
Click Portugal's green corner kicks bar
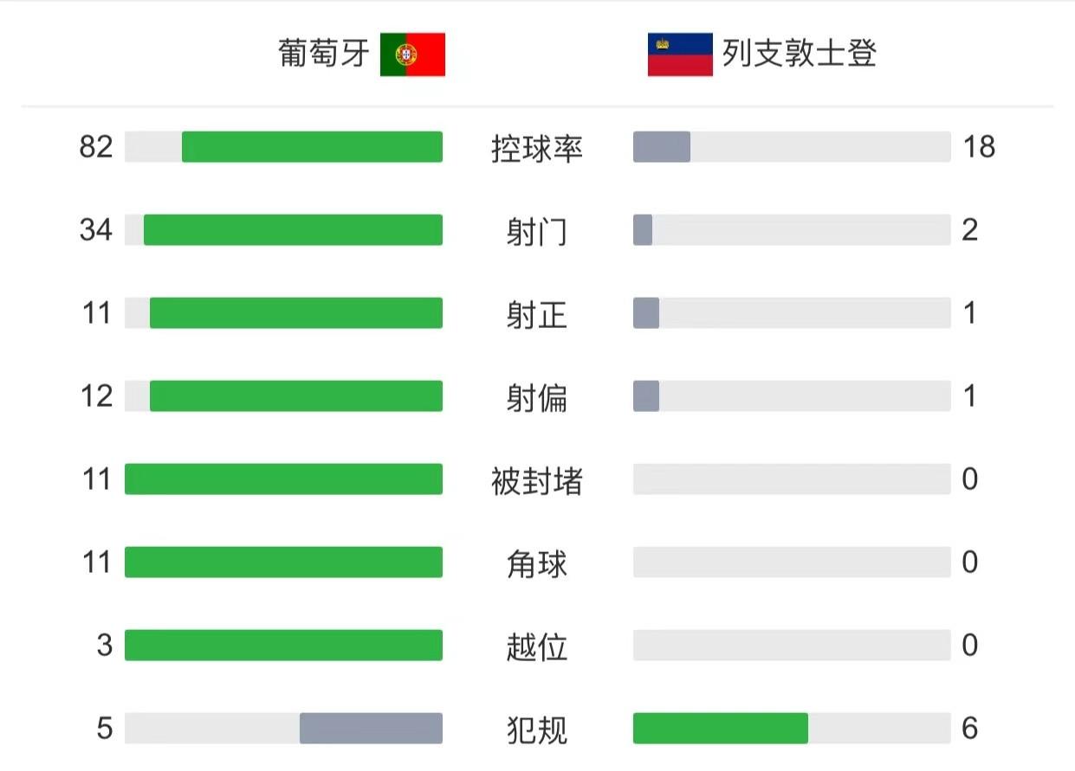pos(283,562)
